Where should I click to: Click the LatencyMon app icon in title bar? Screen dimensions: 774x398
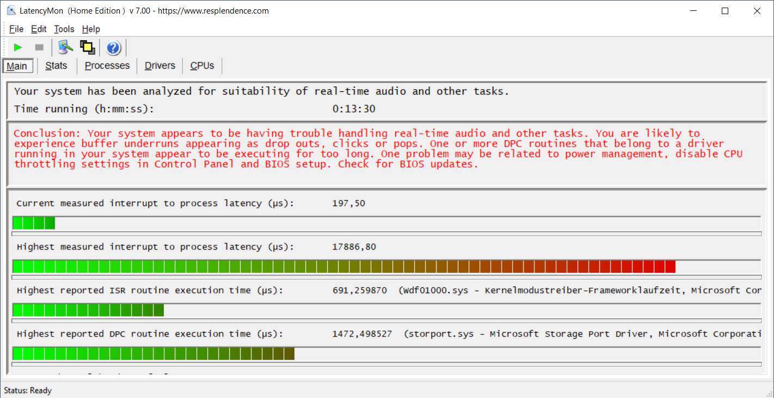[x=11, y=10]
